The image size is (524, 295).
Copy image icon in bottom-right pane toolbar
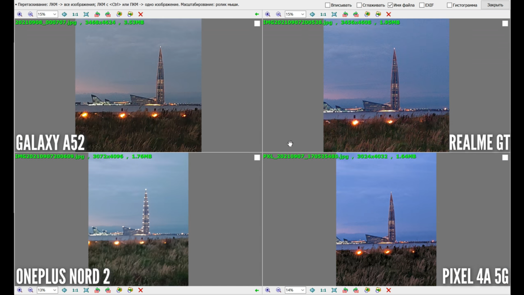pyautogui.click(x=367, y=290)
